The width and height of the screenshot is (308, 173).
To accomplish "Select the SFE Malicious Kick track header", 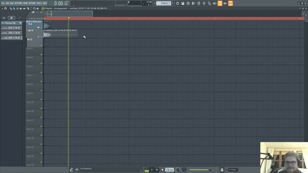I will 35,25.
